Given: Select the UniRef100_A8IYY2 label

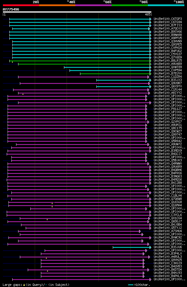Looking at the screenshot, I should coord(168,93).
